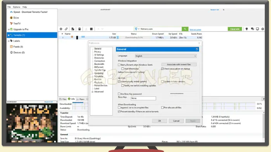The height and width of the screenshot is (152, 271).
Task: Expand the Upgrade to Pro node
Action: tap(9, 29)
